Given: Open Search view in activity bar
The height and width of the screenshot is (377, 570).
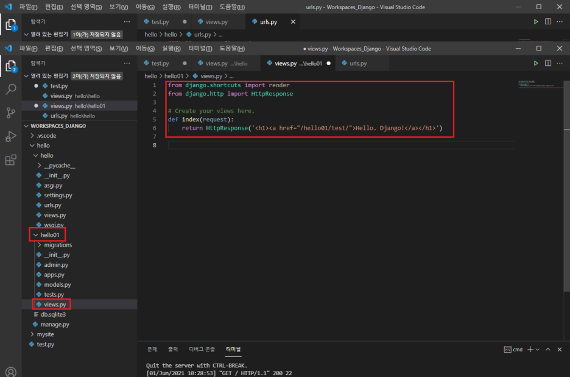Looking at the screenshot, I should [x=11, y=90].
